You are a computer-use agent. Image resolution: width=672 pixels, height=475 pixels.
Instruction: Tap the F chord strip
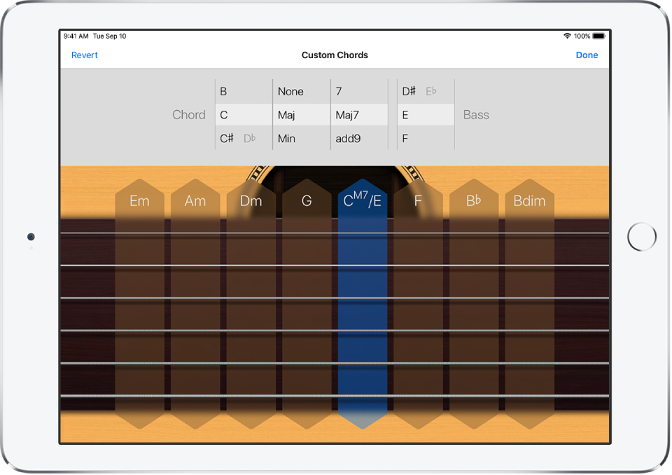pyautogui.click(x=417, y=200)
